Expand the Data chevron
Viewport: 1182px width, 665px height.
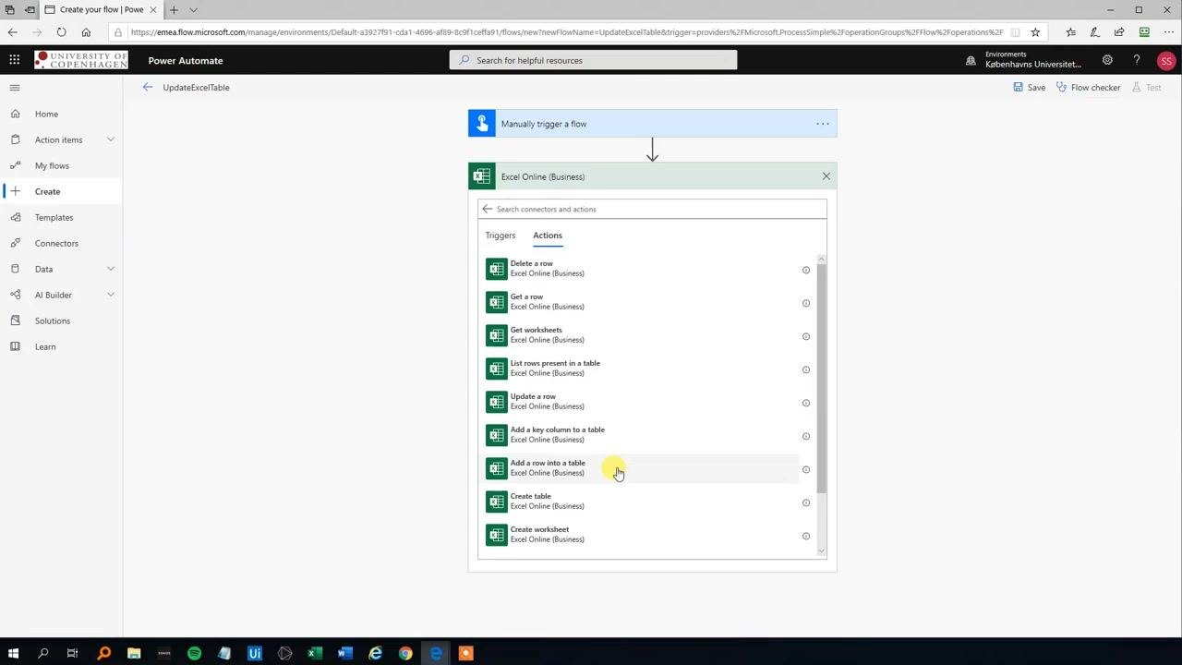pyautogui.click(x=111, y=269)
